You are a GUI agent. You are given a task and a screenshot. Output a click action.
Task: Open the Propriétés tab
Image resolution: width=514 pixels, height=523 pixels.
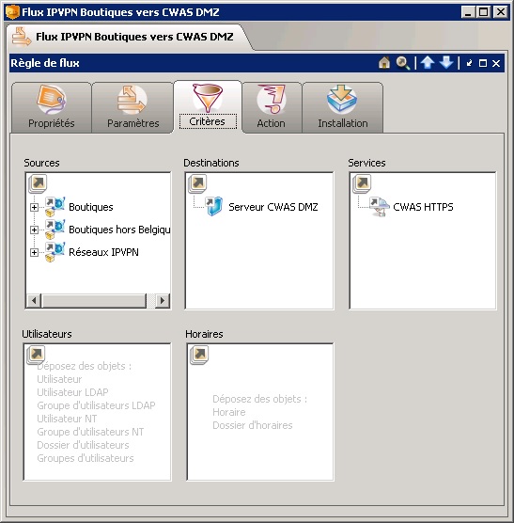[52, 107]
